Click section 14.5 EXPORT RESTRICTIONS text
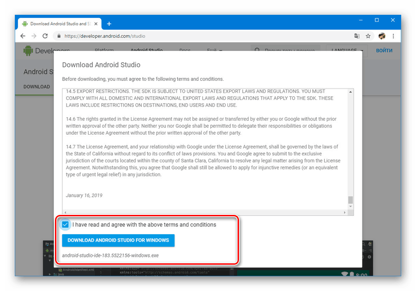 [x=200, y=98]
